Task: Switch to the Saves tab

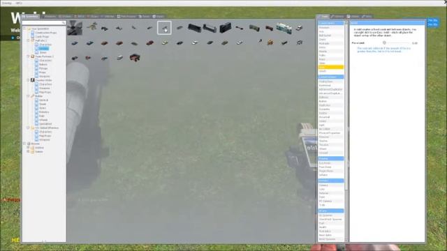Action: point(158,17)
